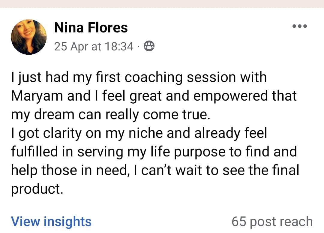324x233 pixels.
Task: Open the post timestamp 25 Apr at 18:34
Action: point(94,46)
